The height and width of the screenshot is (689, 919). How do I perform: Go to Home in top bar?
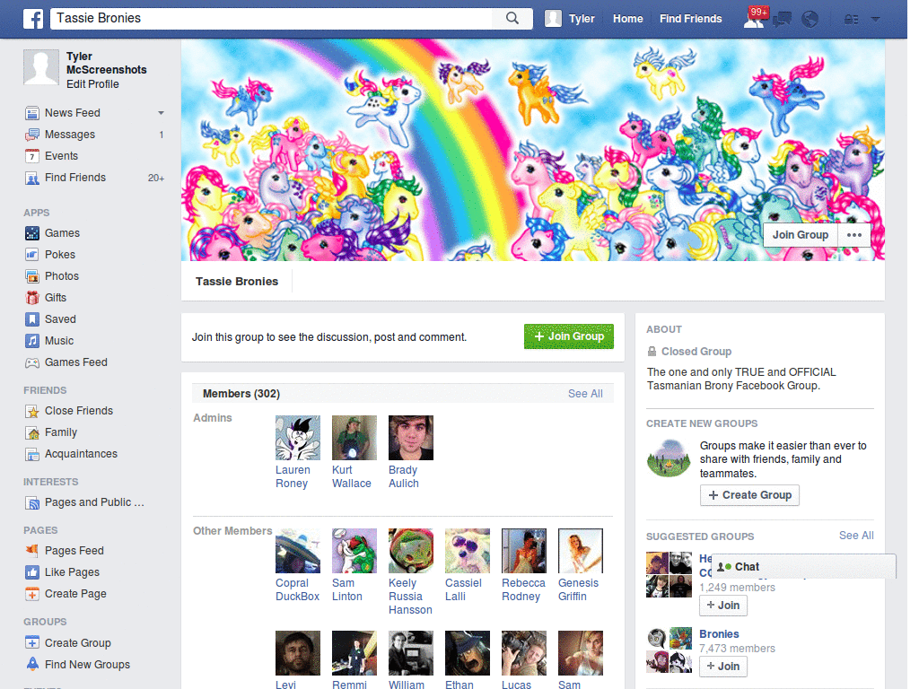(627, 19)
